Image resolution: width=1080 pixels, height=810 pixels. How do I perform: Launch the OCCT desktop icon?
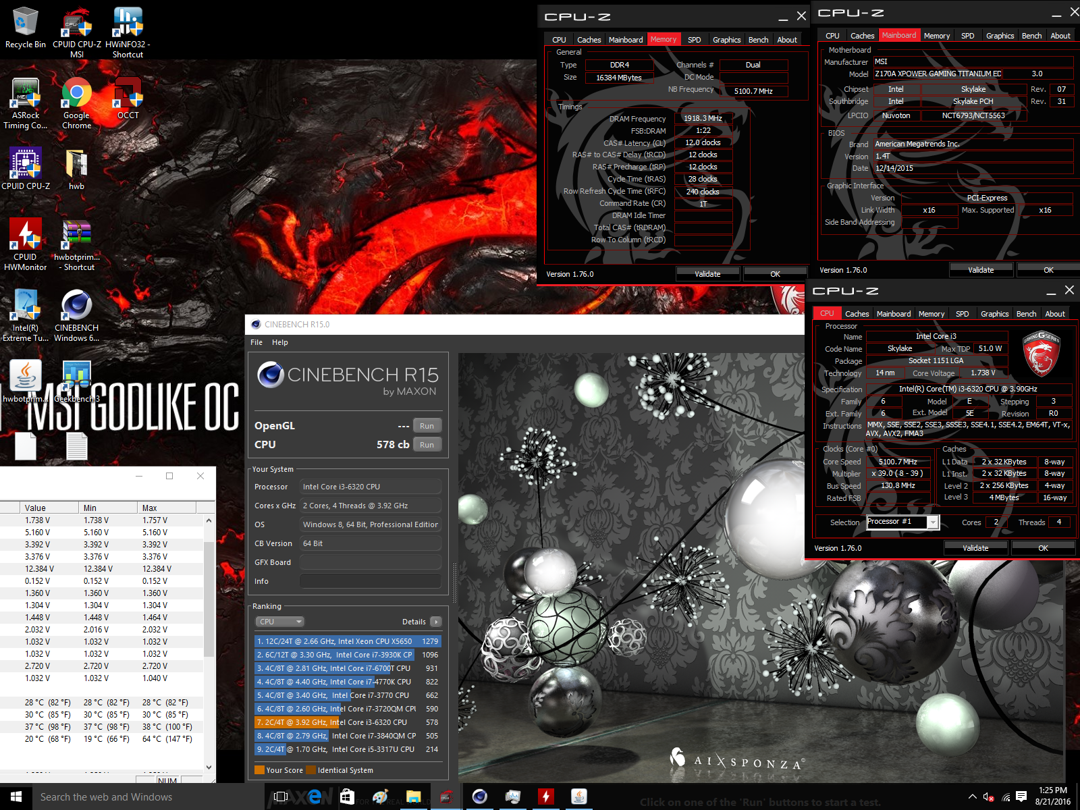tap(128, 99)
